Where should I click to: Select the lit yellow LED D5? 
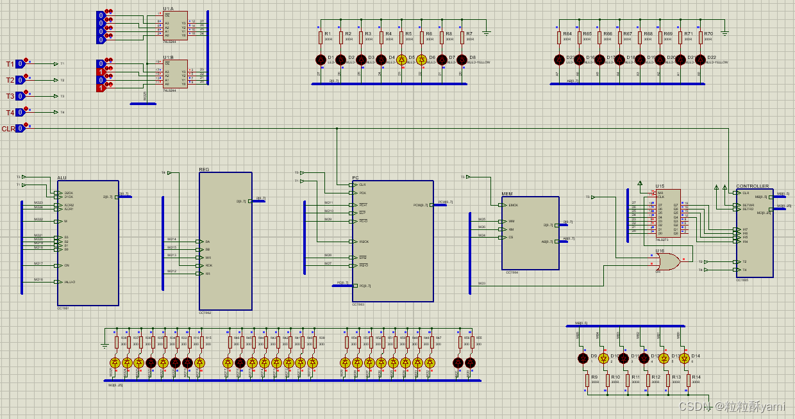pos(401,60)
